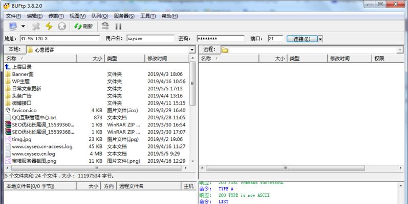This screenshot has height=204, width=408.
Task: Select the 微博接口 folder
Action: tap(18, 103)
